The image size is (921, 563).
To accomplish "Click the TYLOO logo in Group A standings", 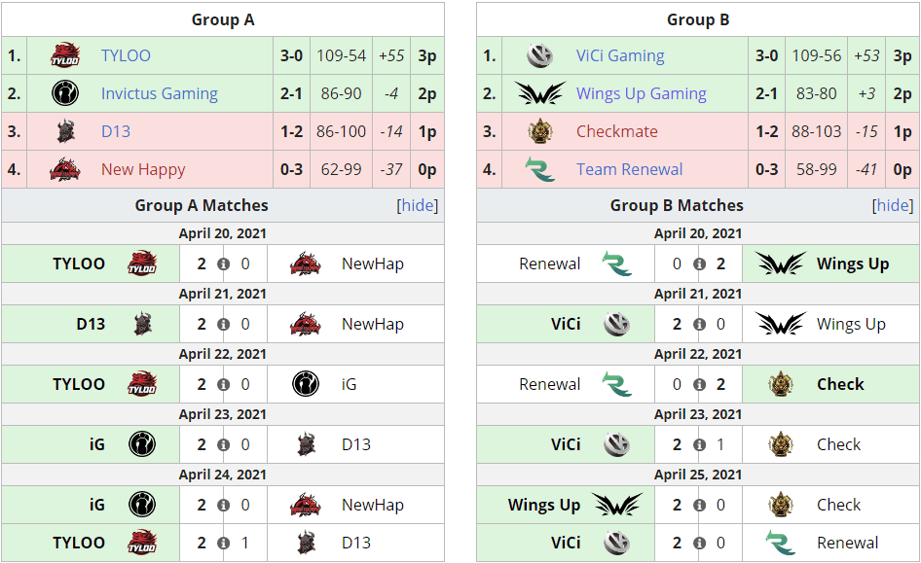I will [65, 55].
